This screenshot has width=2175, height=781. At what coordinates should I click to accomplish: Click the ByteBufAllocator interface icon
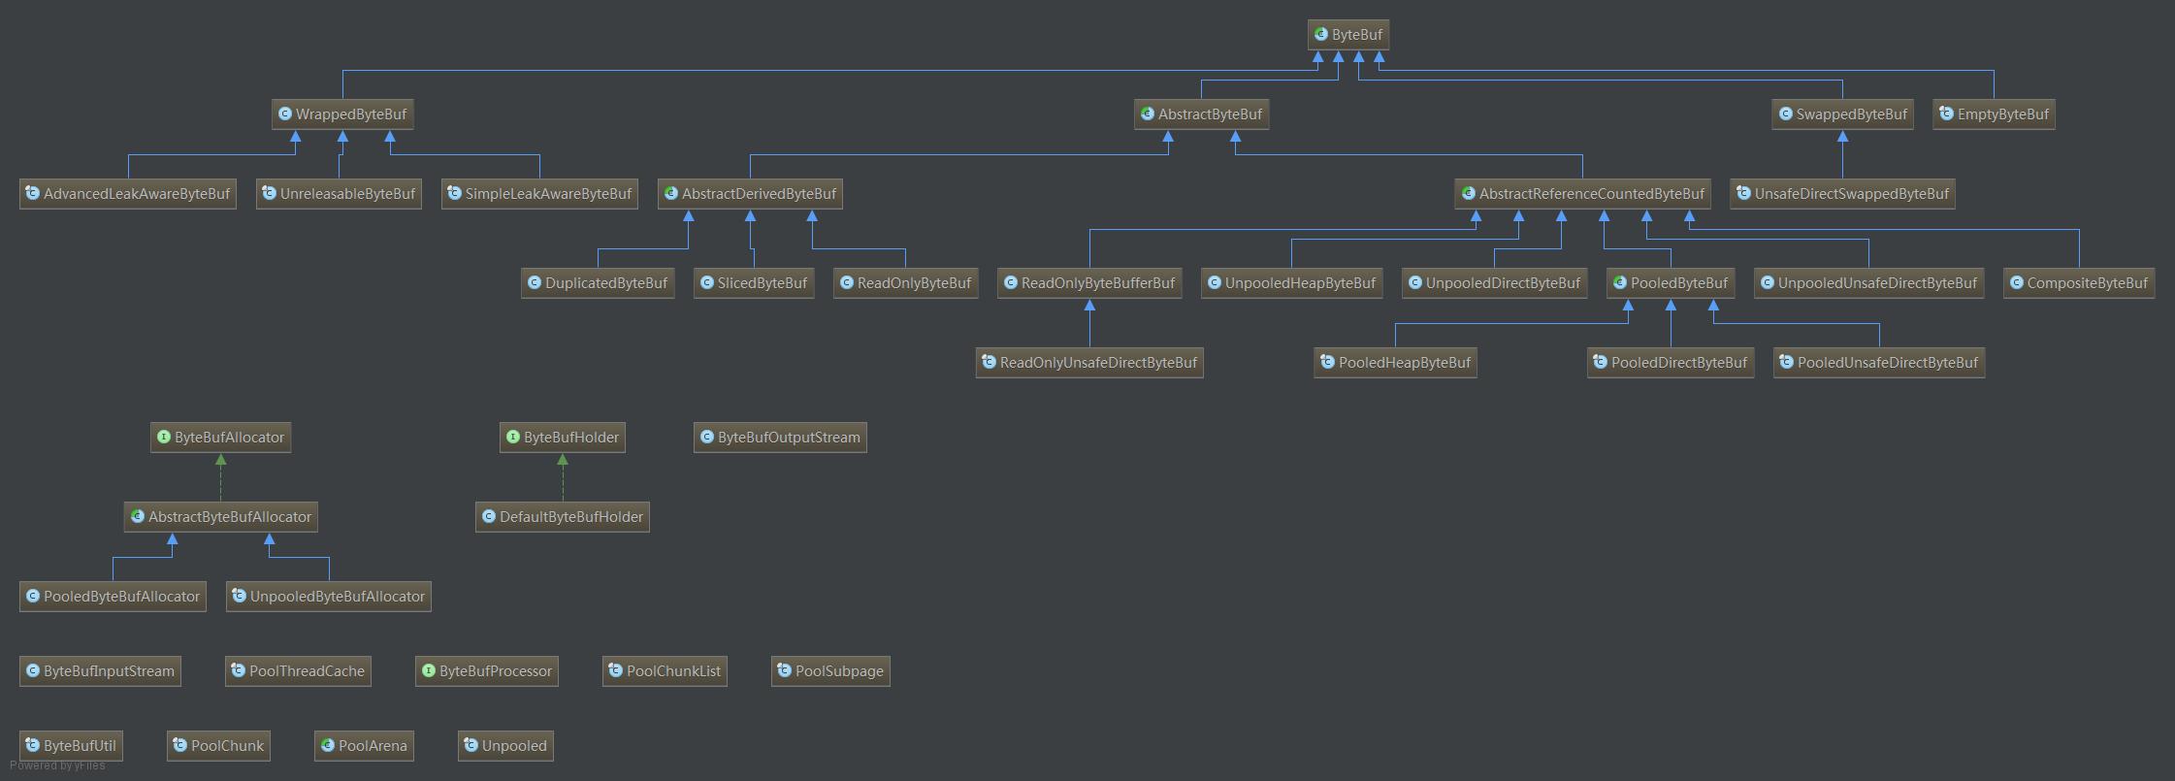click(x=163, y=437)
